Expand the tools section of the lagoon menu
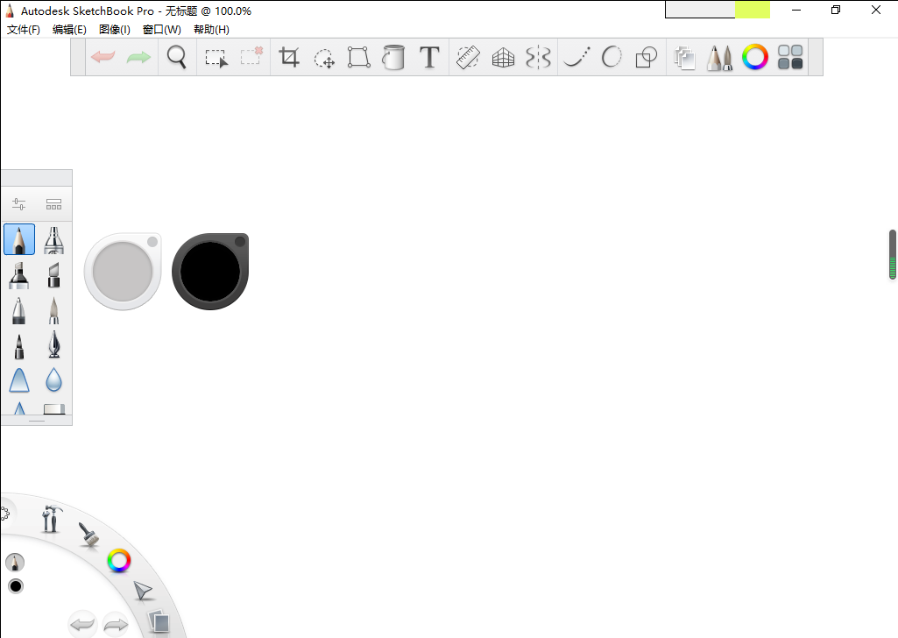The image size is (898, 638). (x=50, y=519)
